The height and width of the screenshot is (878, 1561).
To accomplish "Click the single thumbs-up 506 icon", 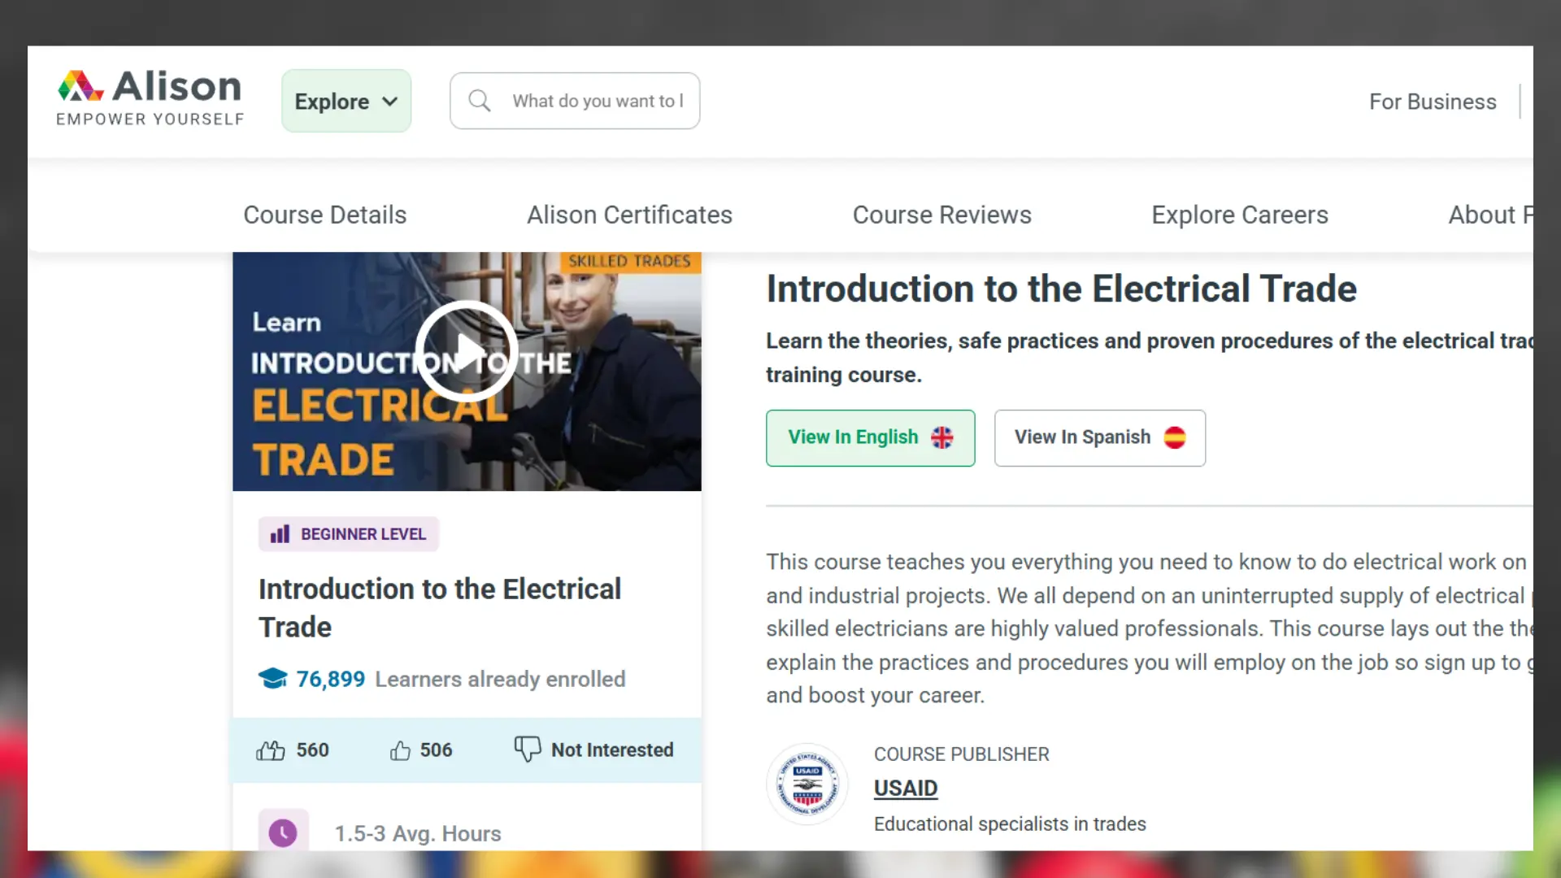I will (x=400, y=750).
